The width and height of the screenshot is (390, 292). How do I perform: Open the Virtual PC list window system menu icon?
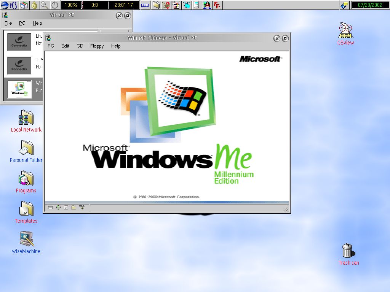(5, 15)
